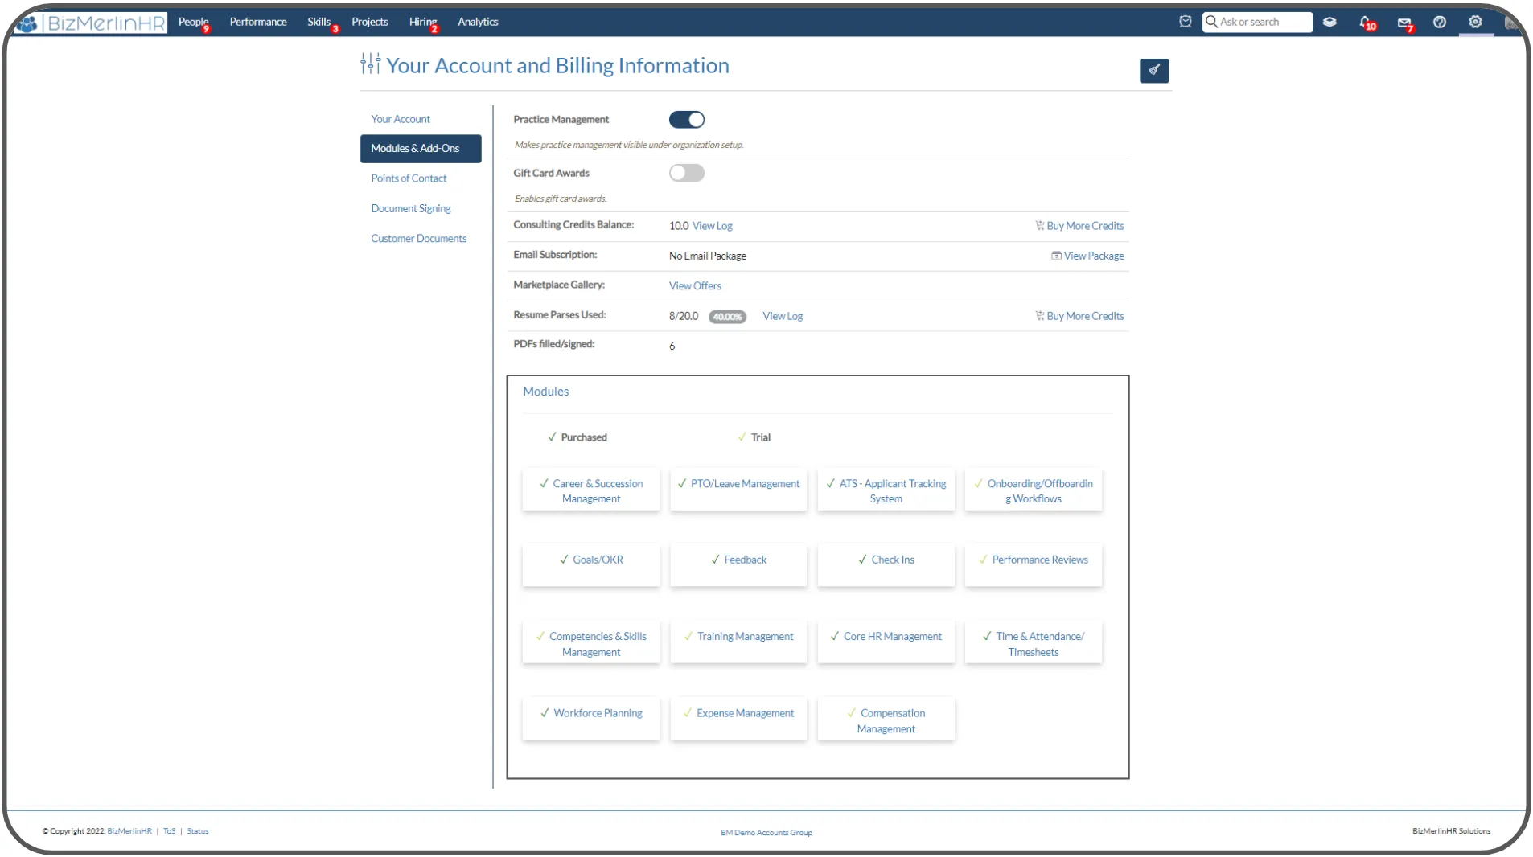Click the magnifier icon in search box
1533x857 pixels.
point(1211,22)
